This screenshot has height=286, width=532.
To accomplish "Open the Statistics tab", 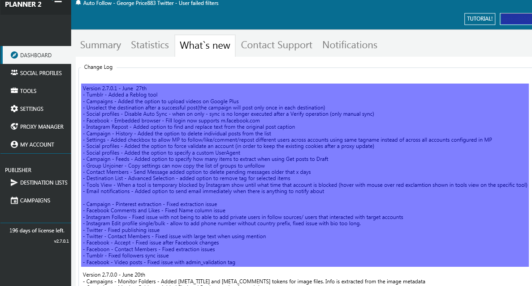I will pos(150,45).
